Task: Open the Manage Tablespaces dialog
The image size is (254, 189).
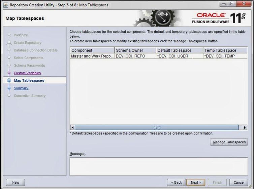Action: coord(229,142)
